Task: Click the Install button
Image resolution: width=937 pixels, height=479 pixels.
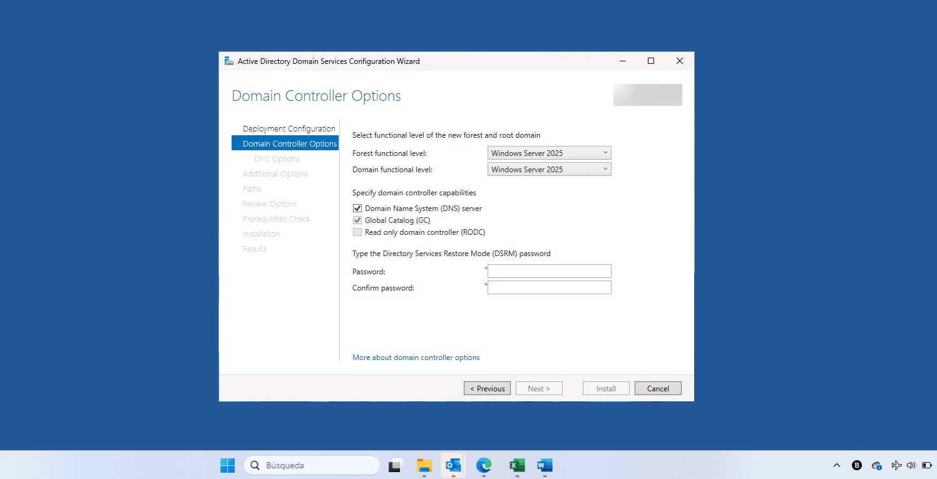Action: click(x=606, y=388)
